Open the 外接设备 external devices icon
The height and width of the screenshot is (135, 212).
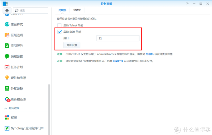coord(7,88)
